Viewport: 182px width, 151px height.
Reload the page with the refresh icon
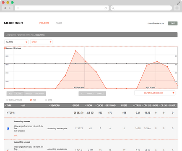106,8
